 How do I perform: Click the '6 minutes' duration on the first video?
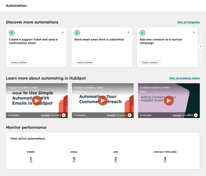[14, 115]
